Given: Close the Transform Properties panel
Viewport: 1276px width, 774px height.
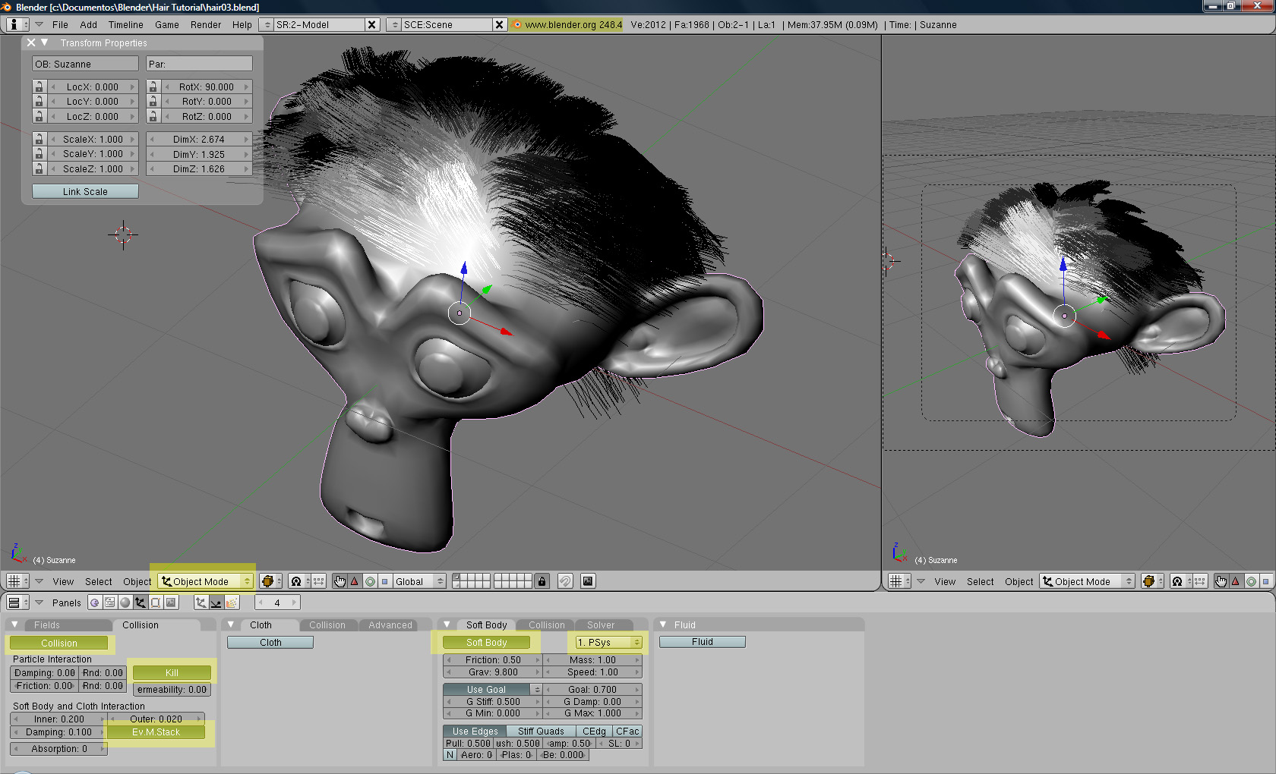Looking at the screenshot, I should click(x=31, y=42).
